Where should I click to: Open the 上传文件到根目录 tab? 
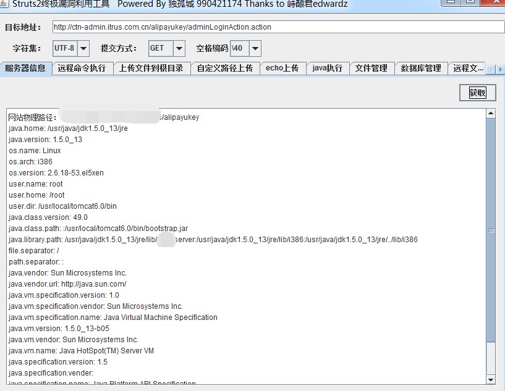pyautogui.click(x=151, y=68)
